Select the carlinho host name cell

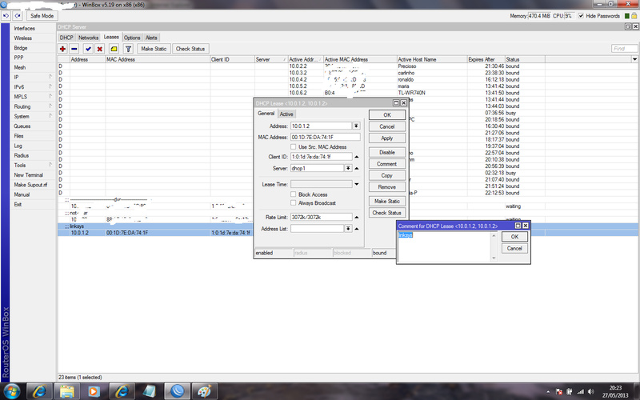[x=406, y=73]
